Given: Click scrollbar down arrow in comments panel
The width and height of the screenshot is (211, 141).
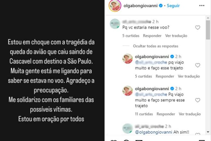Looking at the screenshot, I should pyautogui.click(x=208, y=132).
